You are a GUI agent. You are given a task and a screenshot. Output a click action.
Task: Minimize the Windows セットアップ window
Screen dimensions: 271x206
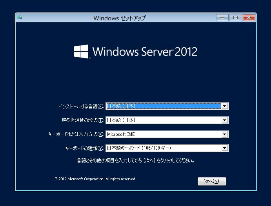[222, 18]
